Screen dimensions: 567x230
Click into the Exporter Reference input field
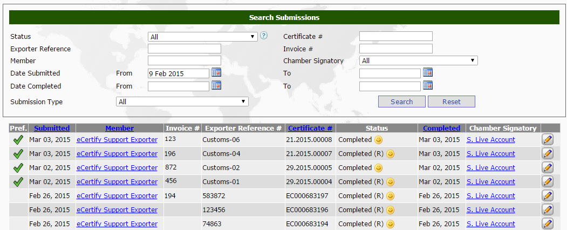click(184, 49)
